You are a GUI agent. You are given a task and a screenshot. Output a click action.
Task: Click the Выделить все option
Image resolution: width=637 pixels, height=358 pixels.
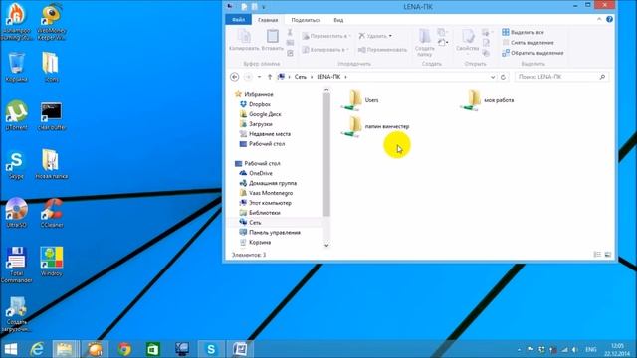[x=523, y=32]
